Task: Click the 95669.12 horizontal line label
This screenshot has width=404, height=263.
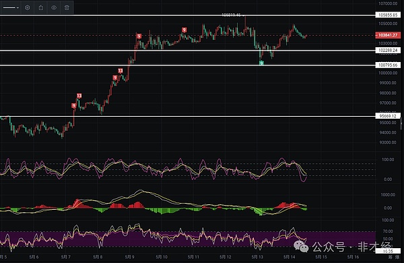Action: 388,116
